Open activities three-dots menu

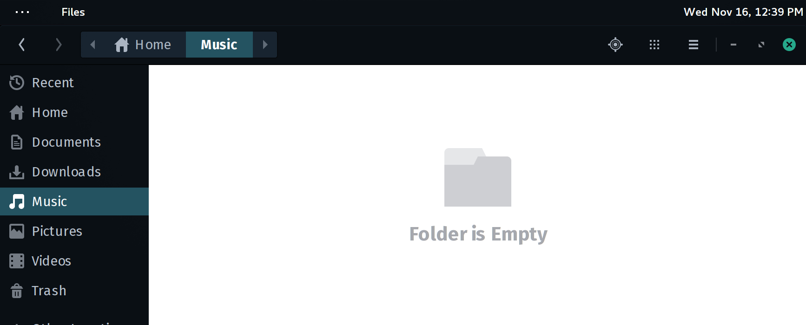[x=22, y=12]
